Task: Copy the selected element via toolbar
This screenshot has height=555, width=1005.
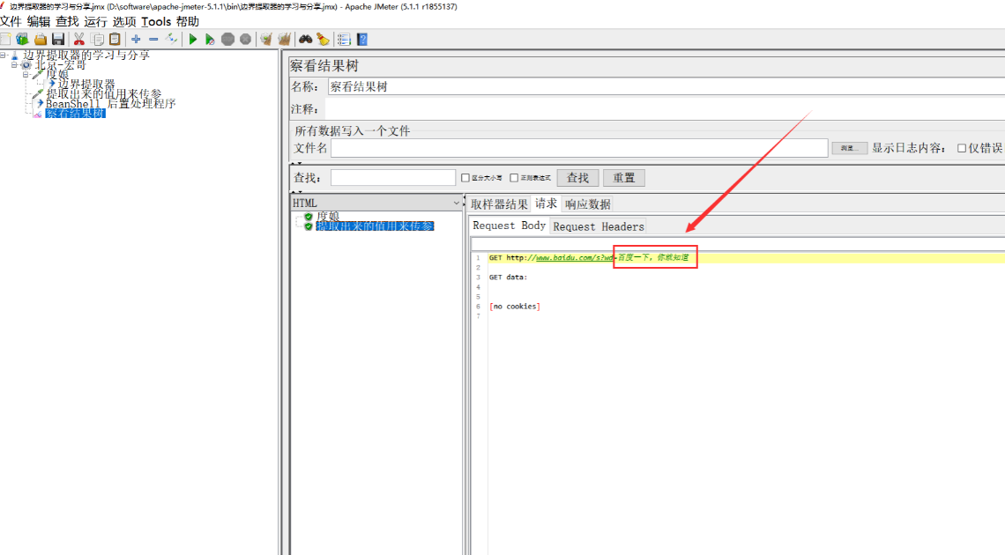Action: (97, 40)
